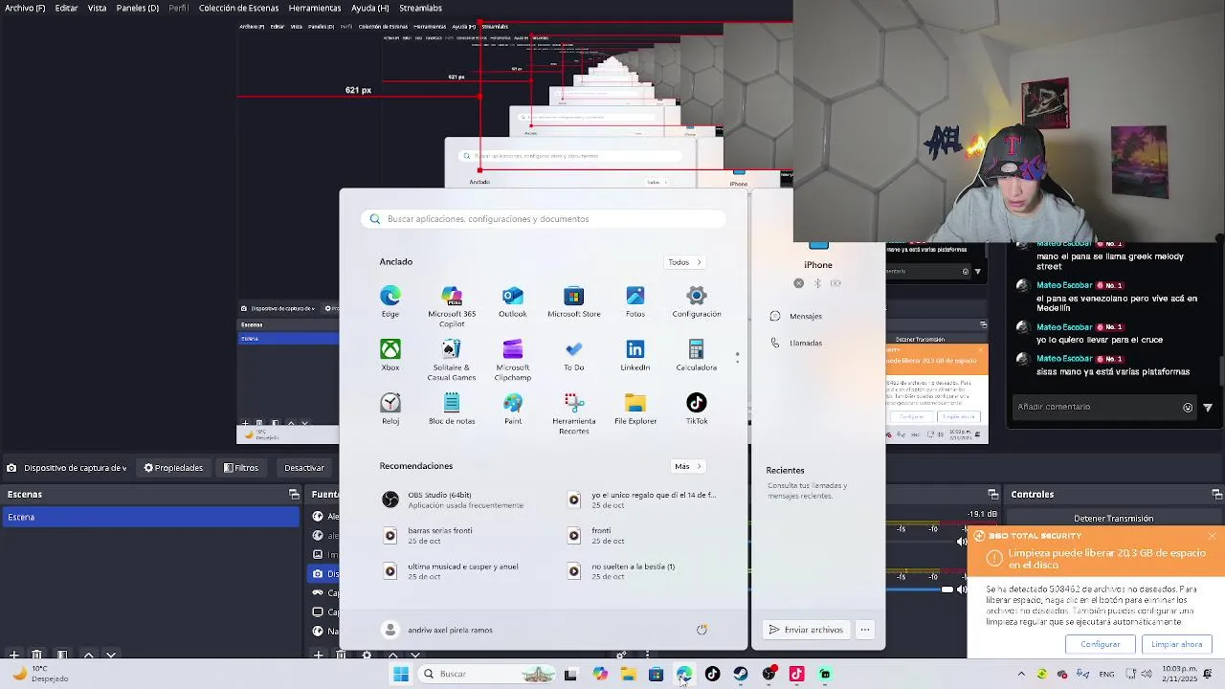1225x689 pixels.
Task: Expand Más recommendations list
Action: (x=688, y=466)
